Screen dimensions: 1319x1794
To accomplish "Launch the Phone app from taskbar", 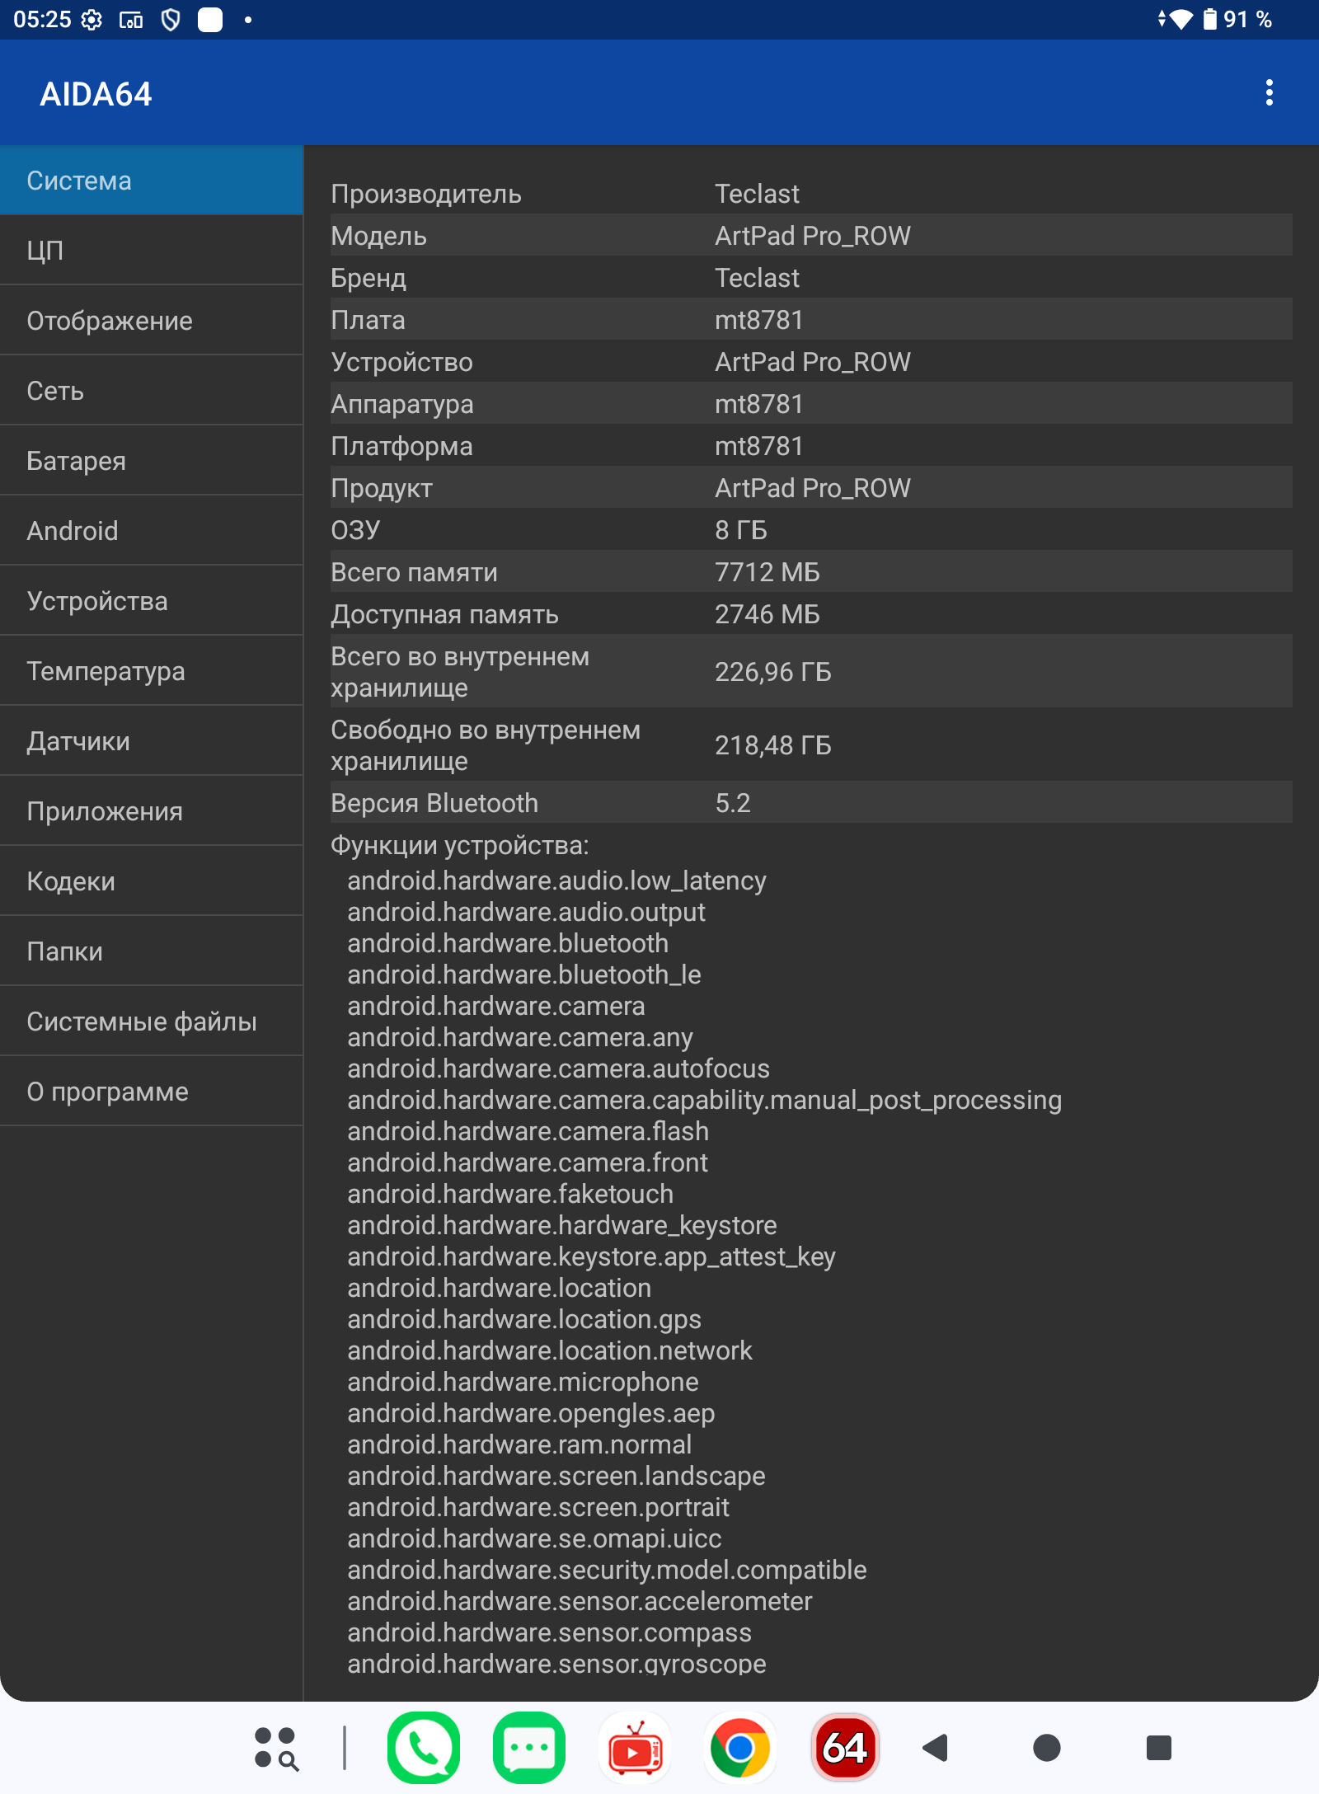I will 424,1747.
